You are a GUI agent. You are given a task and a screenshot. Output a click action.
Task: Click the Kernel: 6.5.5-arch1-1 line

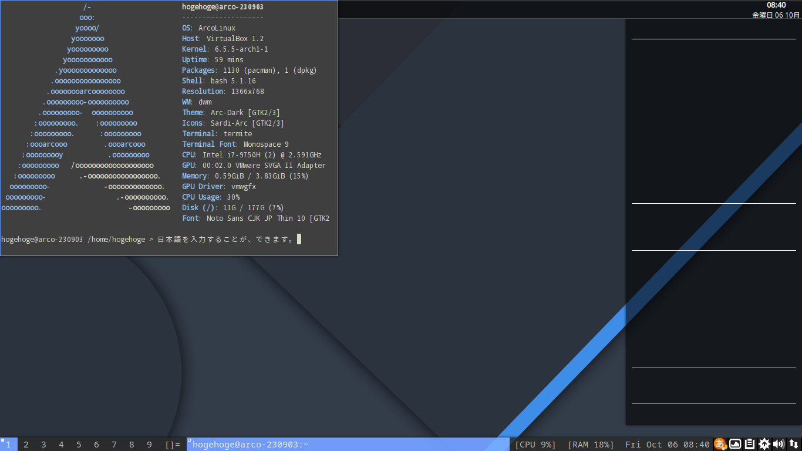[x=225, y=49]
